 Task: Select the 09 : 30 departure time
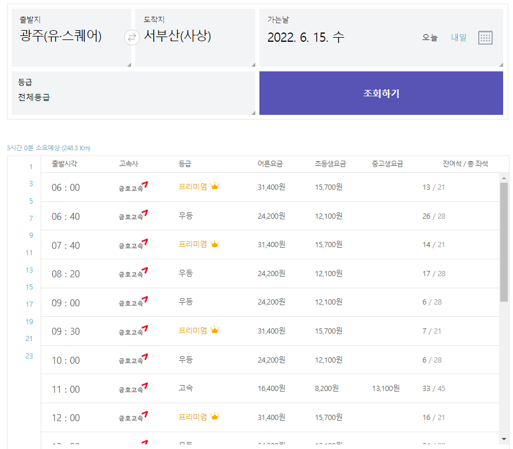click(x=66, y=332)
